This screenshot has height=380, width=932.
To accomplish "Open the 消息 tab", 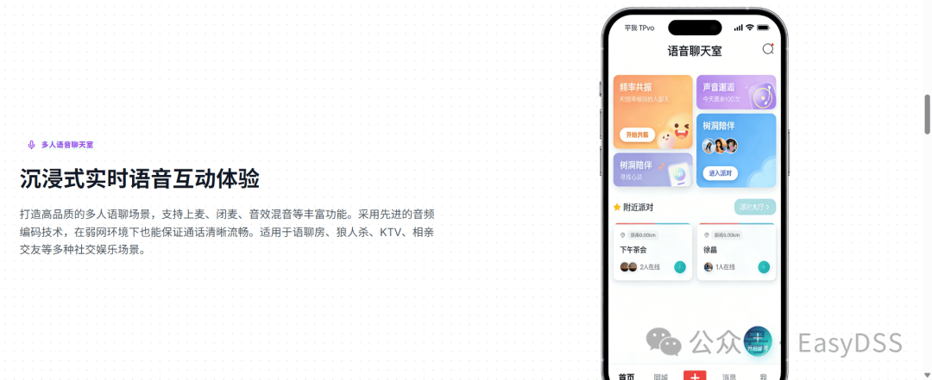I will (729, 377).
